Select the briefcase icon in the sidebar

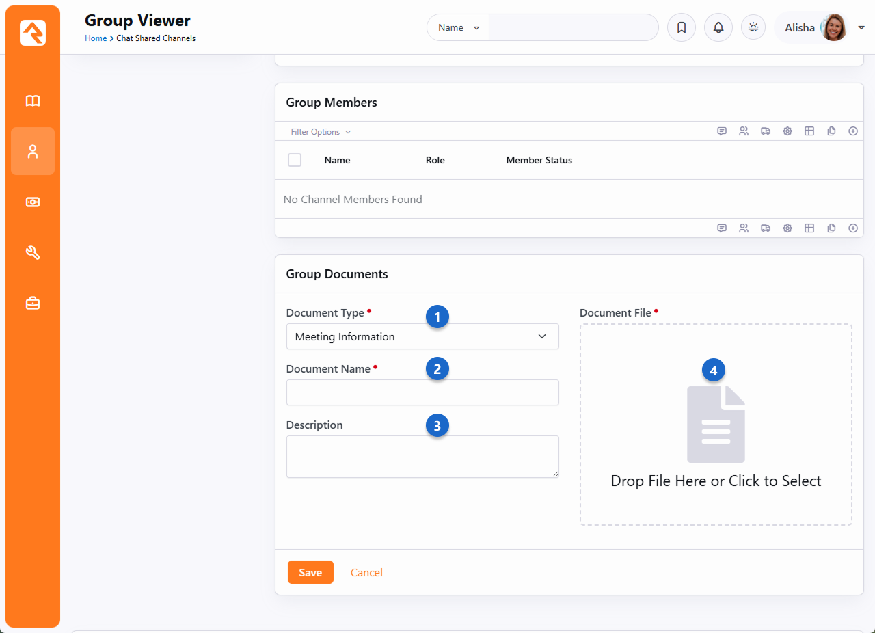[33, 303]
